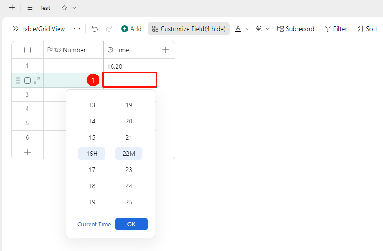Pick minute 20 in the time picker
Viewport: 383px width, 251px height.
(x=129, y=121)
